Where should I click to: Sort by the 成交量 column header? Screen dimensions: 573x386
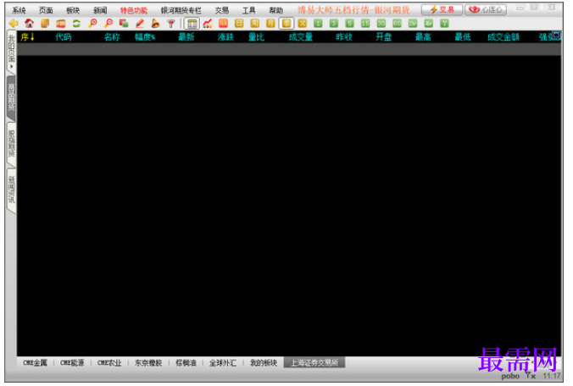click(x=301, y=37)
